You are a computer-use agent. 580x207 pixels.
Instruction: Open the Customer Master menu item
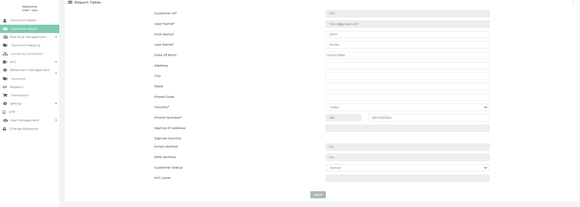point(25,29)
